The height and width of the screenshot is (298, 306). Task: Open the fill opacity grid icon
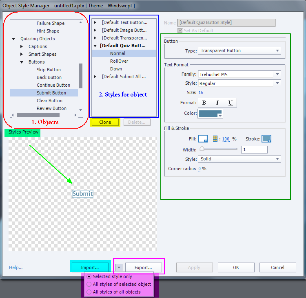pyautogui.click(x=215, y=139)
